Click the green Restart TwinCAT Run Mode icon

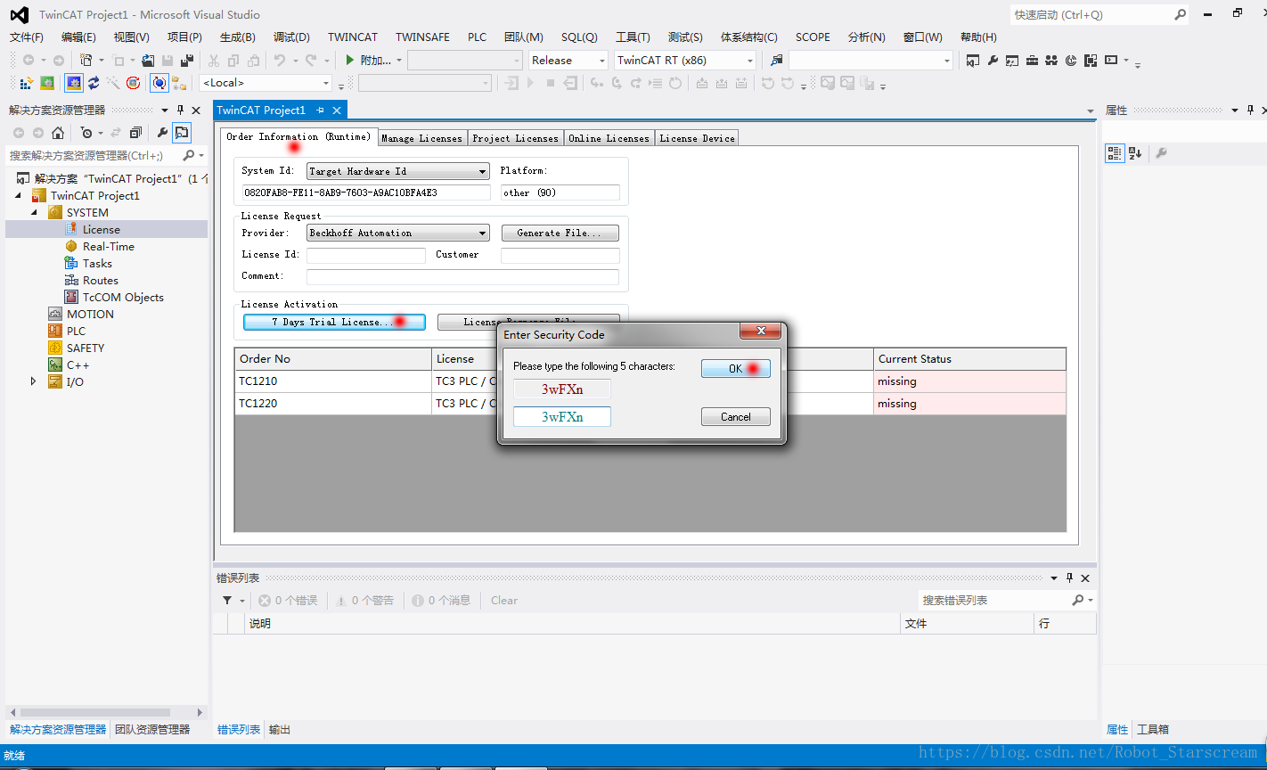coord(47,83)
